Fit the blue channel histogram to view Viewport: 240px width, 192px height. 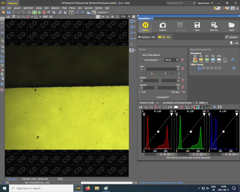coord(234,154)
